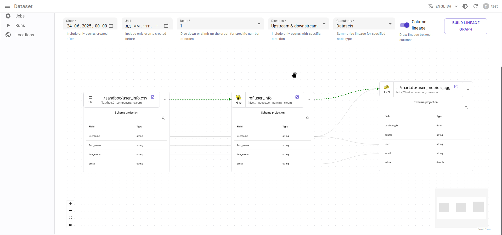502x235 pixels.
Task: Search fields in user_info.csv schema
Action: coord(163,118)
